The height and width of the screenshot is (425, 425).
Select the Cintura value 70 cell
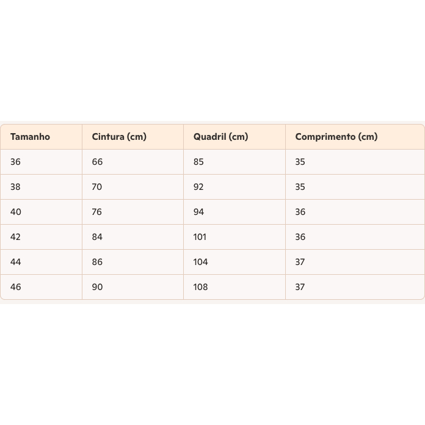98,187
